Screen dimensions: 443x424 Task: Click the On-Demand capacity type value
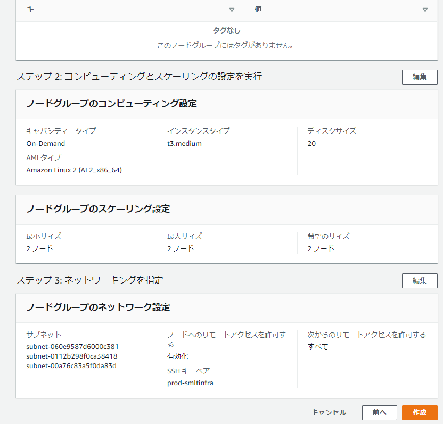pyautogui.click(x=46, y=143)
